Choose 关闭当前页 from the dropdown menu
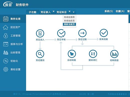 pyautogui.click(x=69, y=21)
